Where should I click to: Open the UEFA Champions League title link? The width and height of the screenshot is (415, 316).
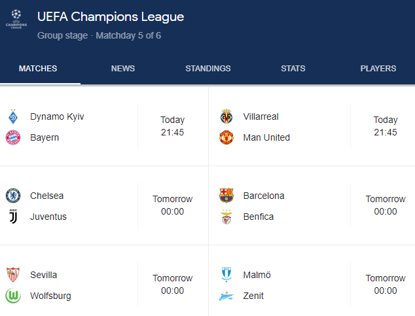pos(111,17)
